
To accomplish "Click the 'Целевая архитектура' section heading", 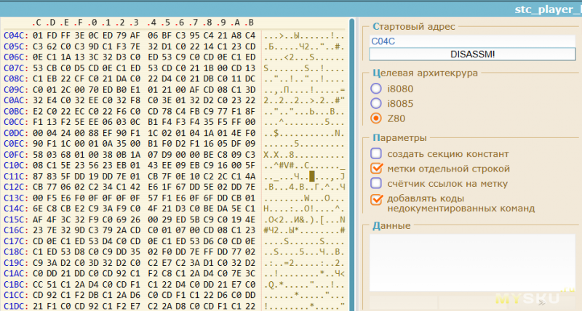I will (x=415, y=73).
